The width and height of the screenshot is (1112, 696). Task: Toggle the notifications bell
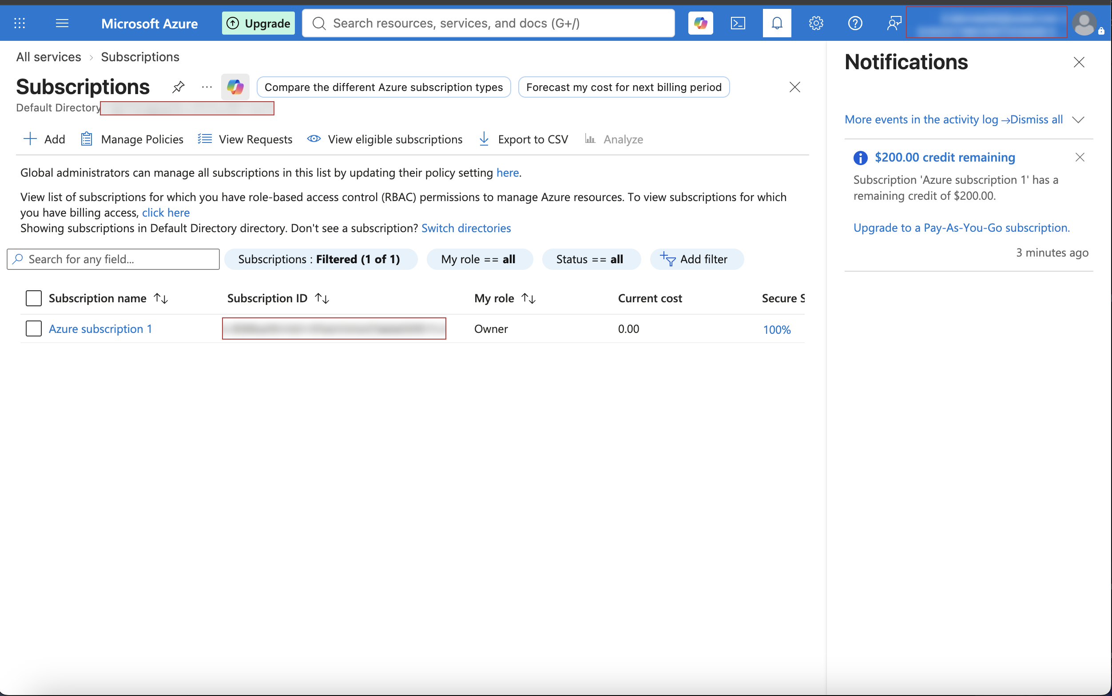[777, 23]
